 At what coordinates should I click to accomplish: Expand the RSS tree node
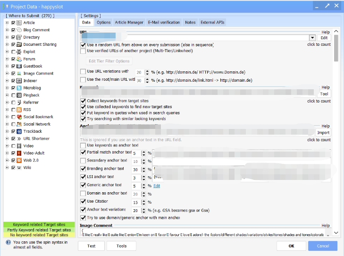tap(7, 110)
